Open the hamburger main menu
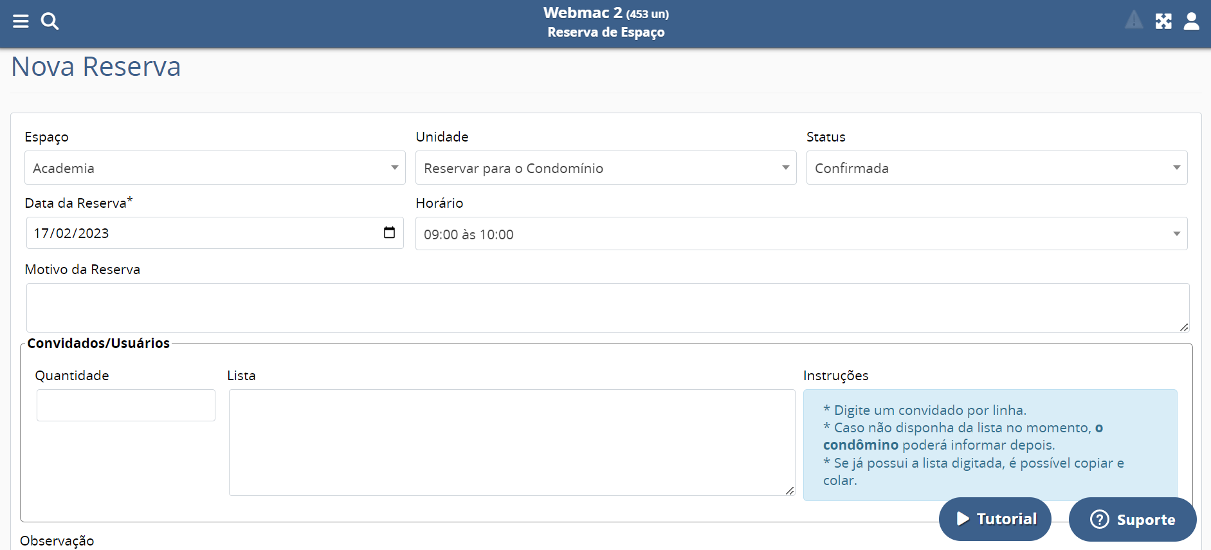 [21, 21]
